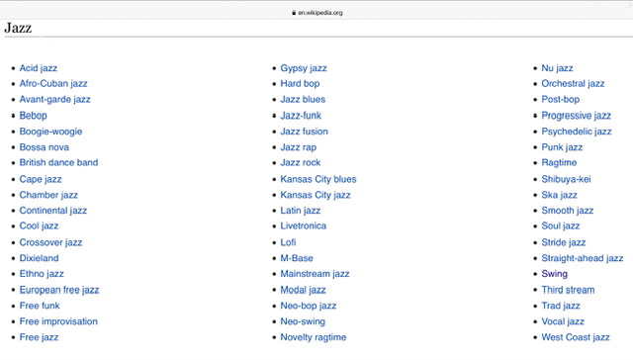
Task: Open the Kansas City jazz link
Action: click(316, 195)
